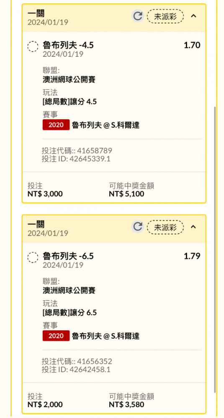Click odds value 1.79
Viewport: 224px width, 418px height.
192,256
